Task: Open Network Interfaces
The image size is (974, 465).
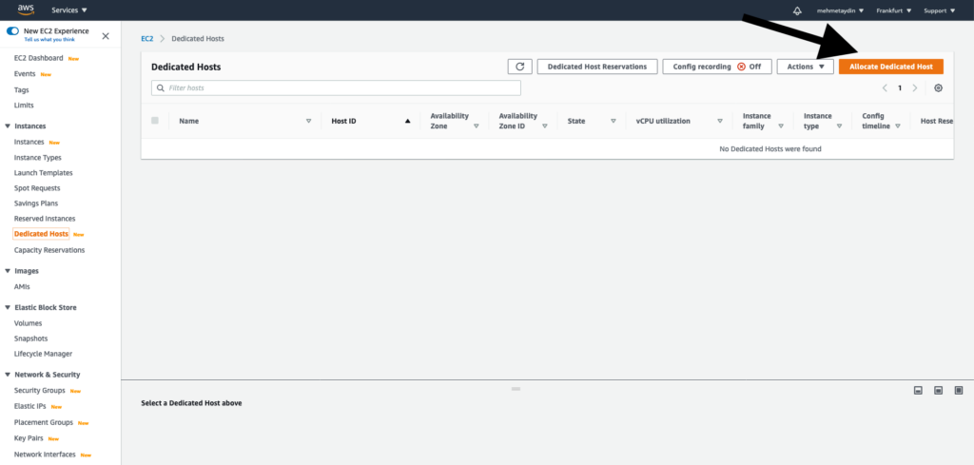Action: [45, 455]
